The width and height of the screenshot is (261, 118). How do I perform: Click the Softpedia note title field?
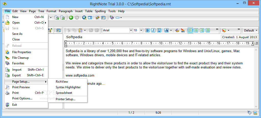74,37
